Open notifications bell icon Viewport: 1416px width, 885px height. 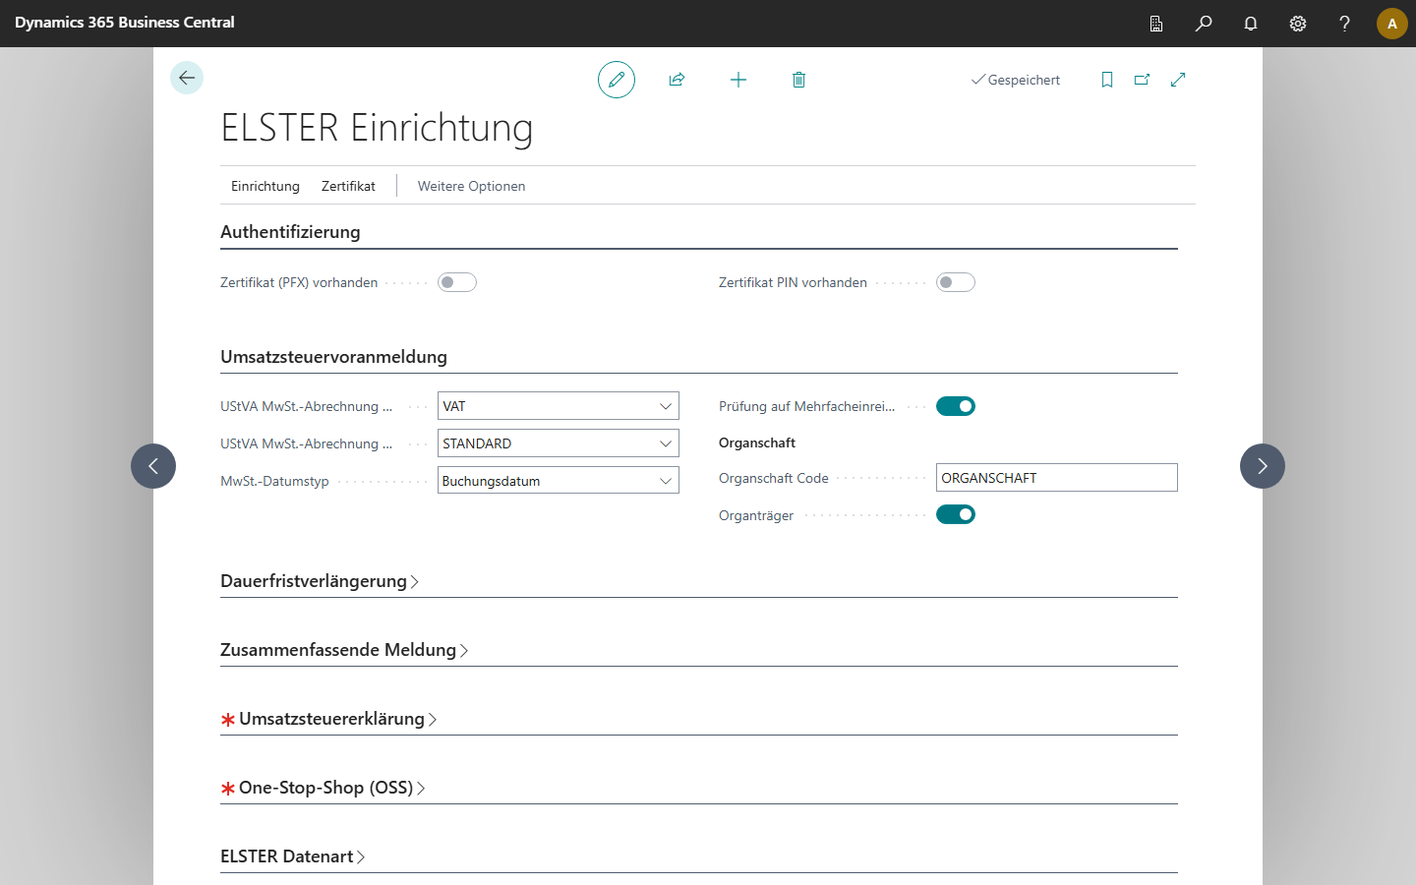(x=1251, y=24)
